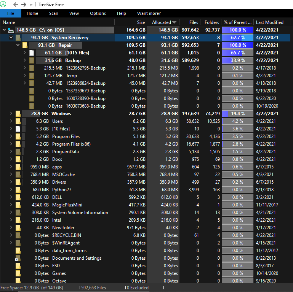
Task: Expand the Backup folder node
Action: pos(25,60)
